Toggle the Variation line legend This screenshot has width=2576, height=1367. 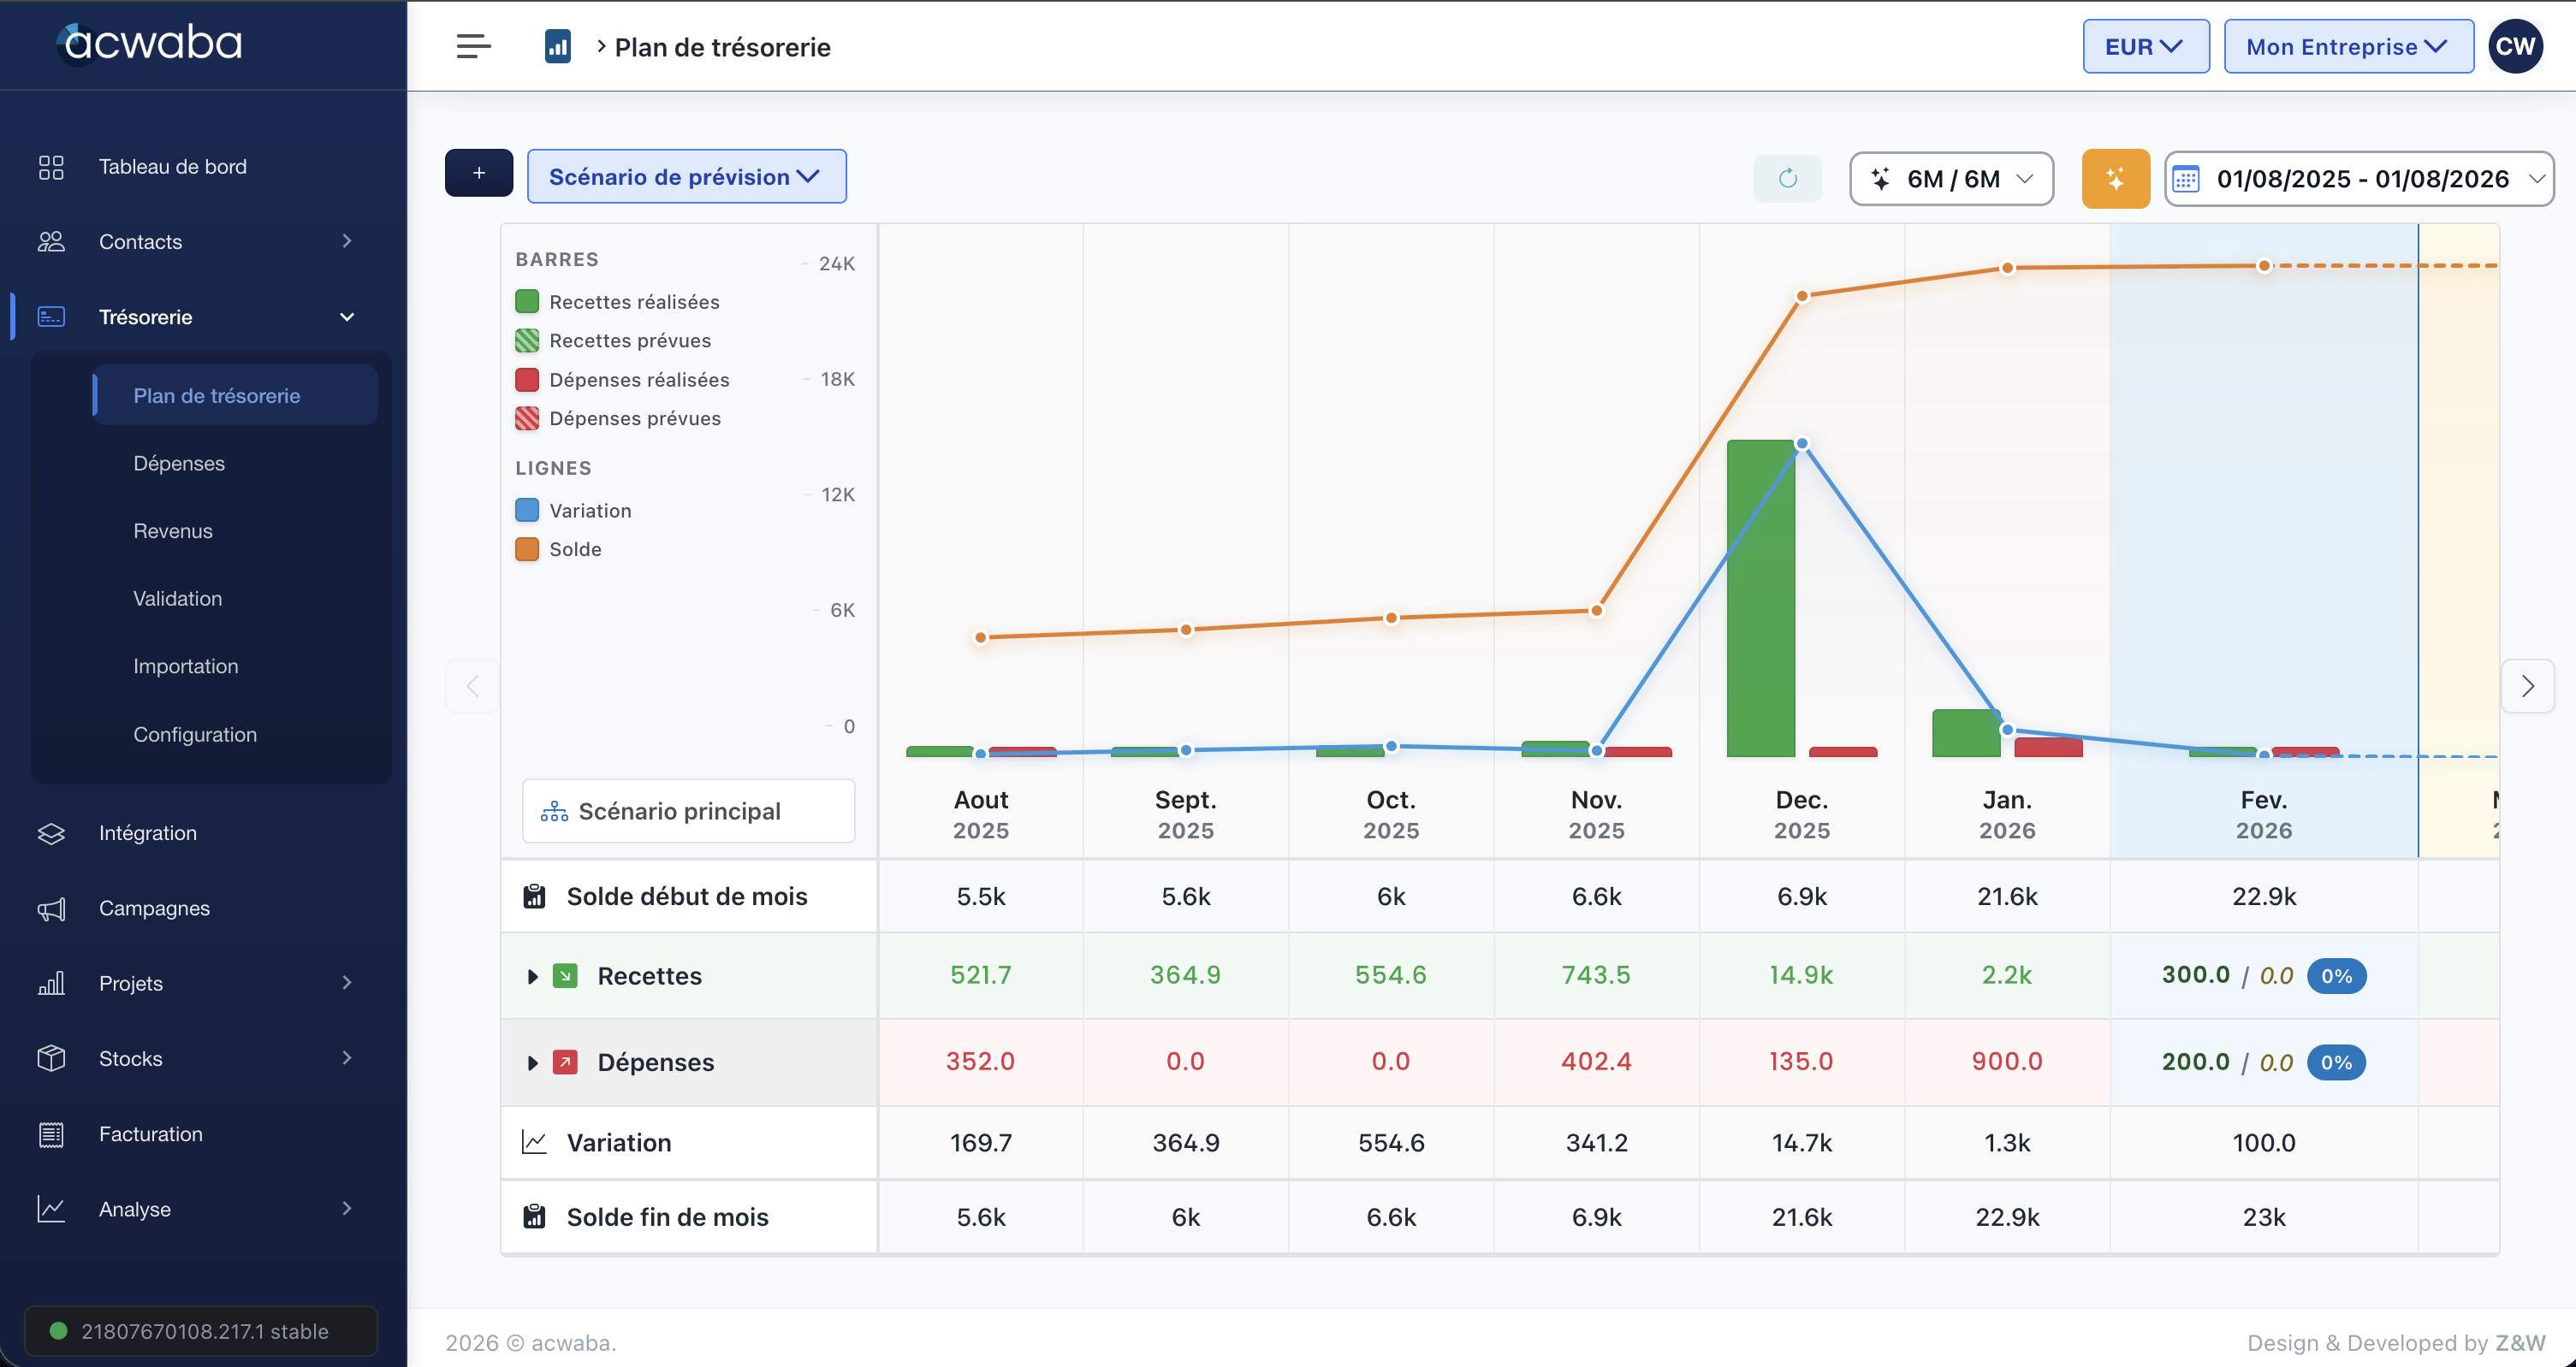pyautogui.click(x=589, y=511)
